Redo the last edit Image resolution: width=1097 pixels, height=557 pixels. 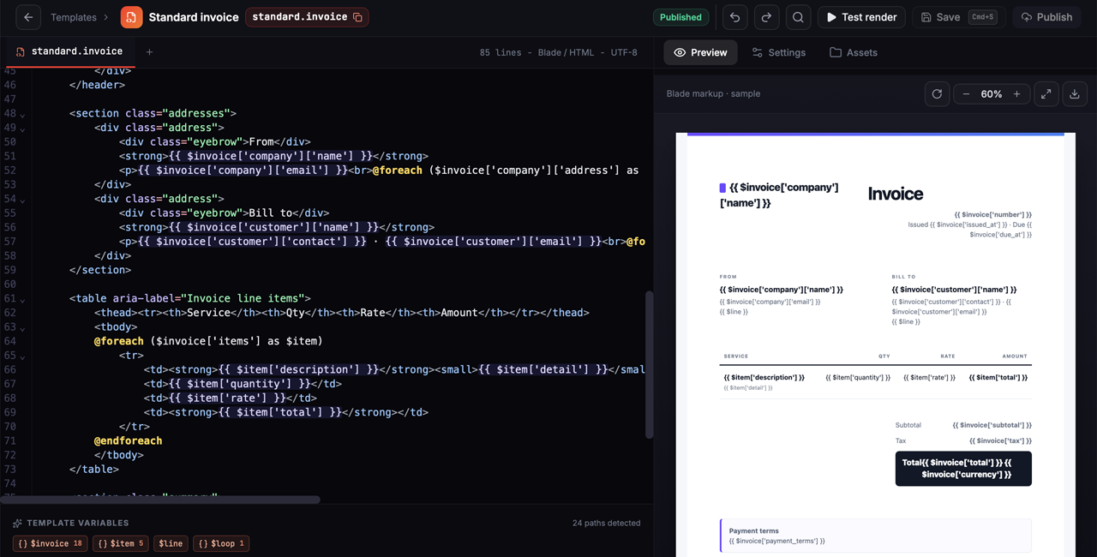click(766, 17)
